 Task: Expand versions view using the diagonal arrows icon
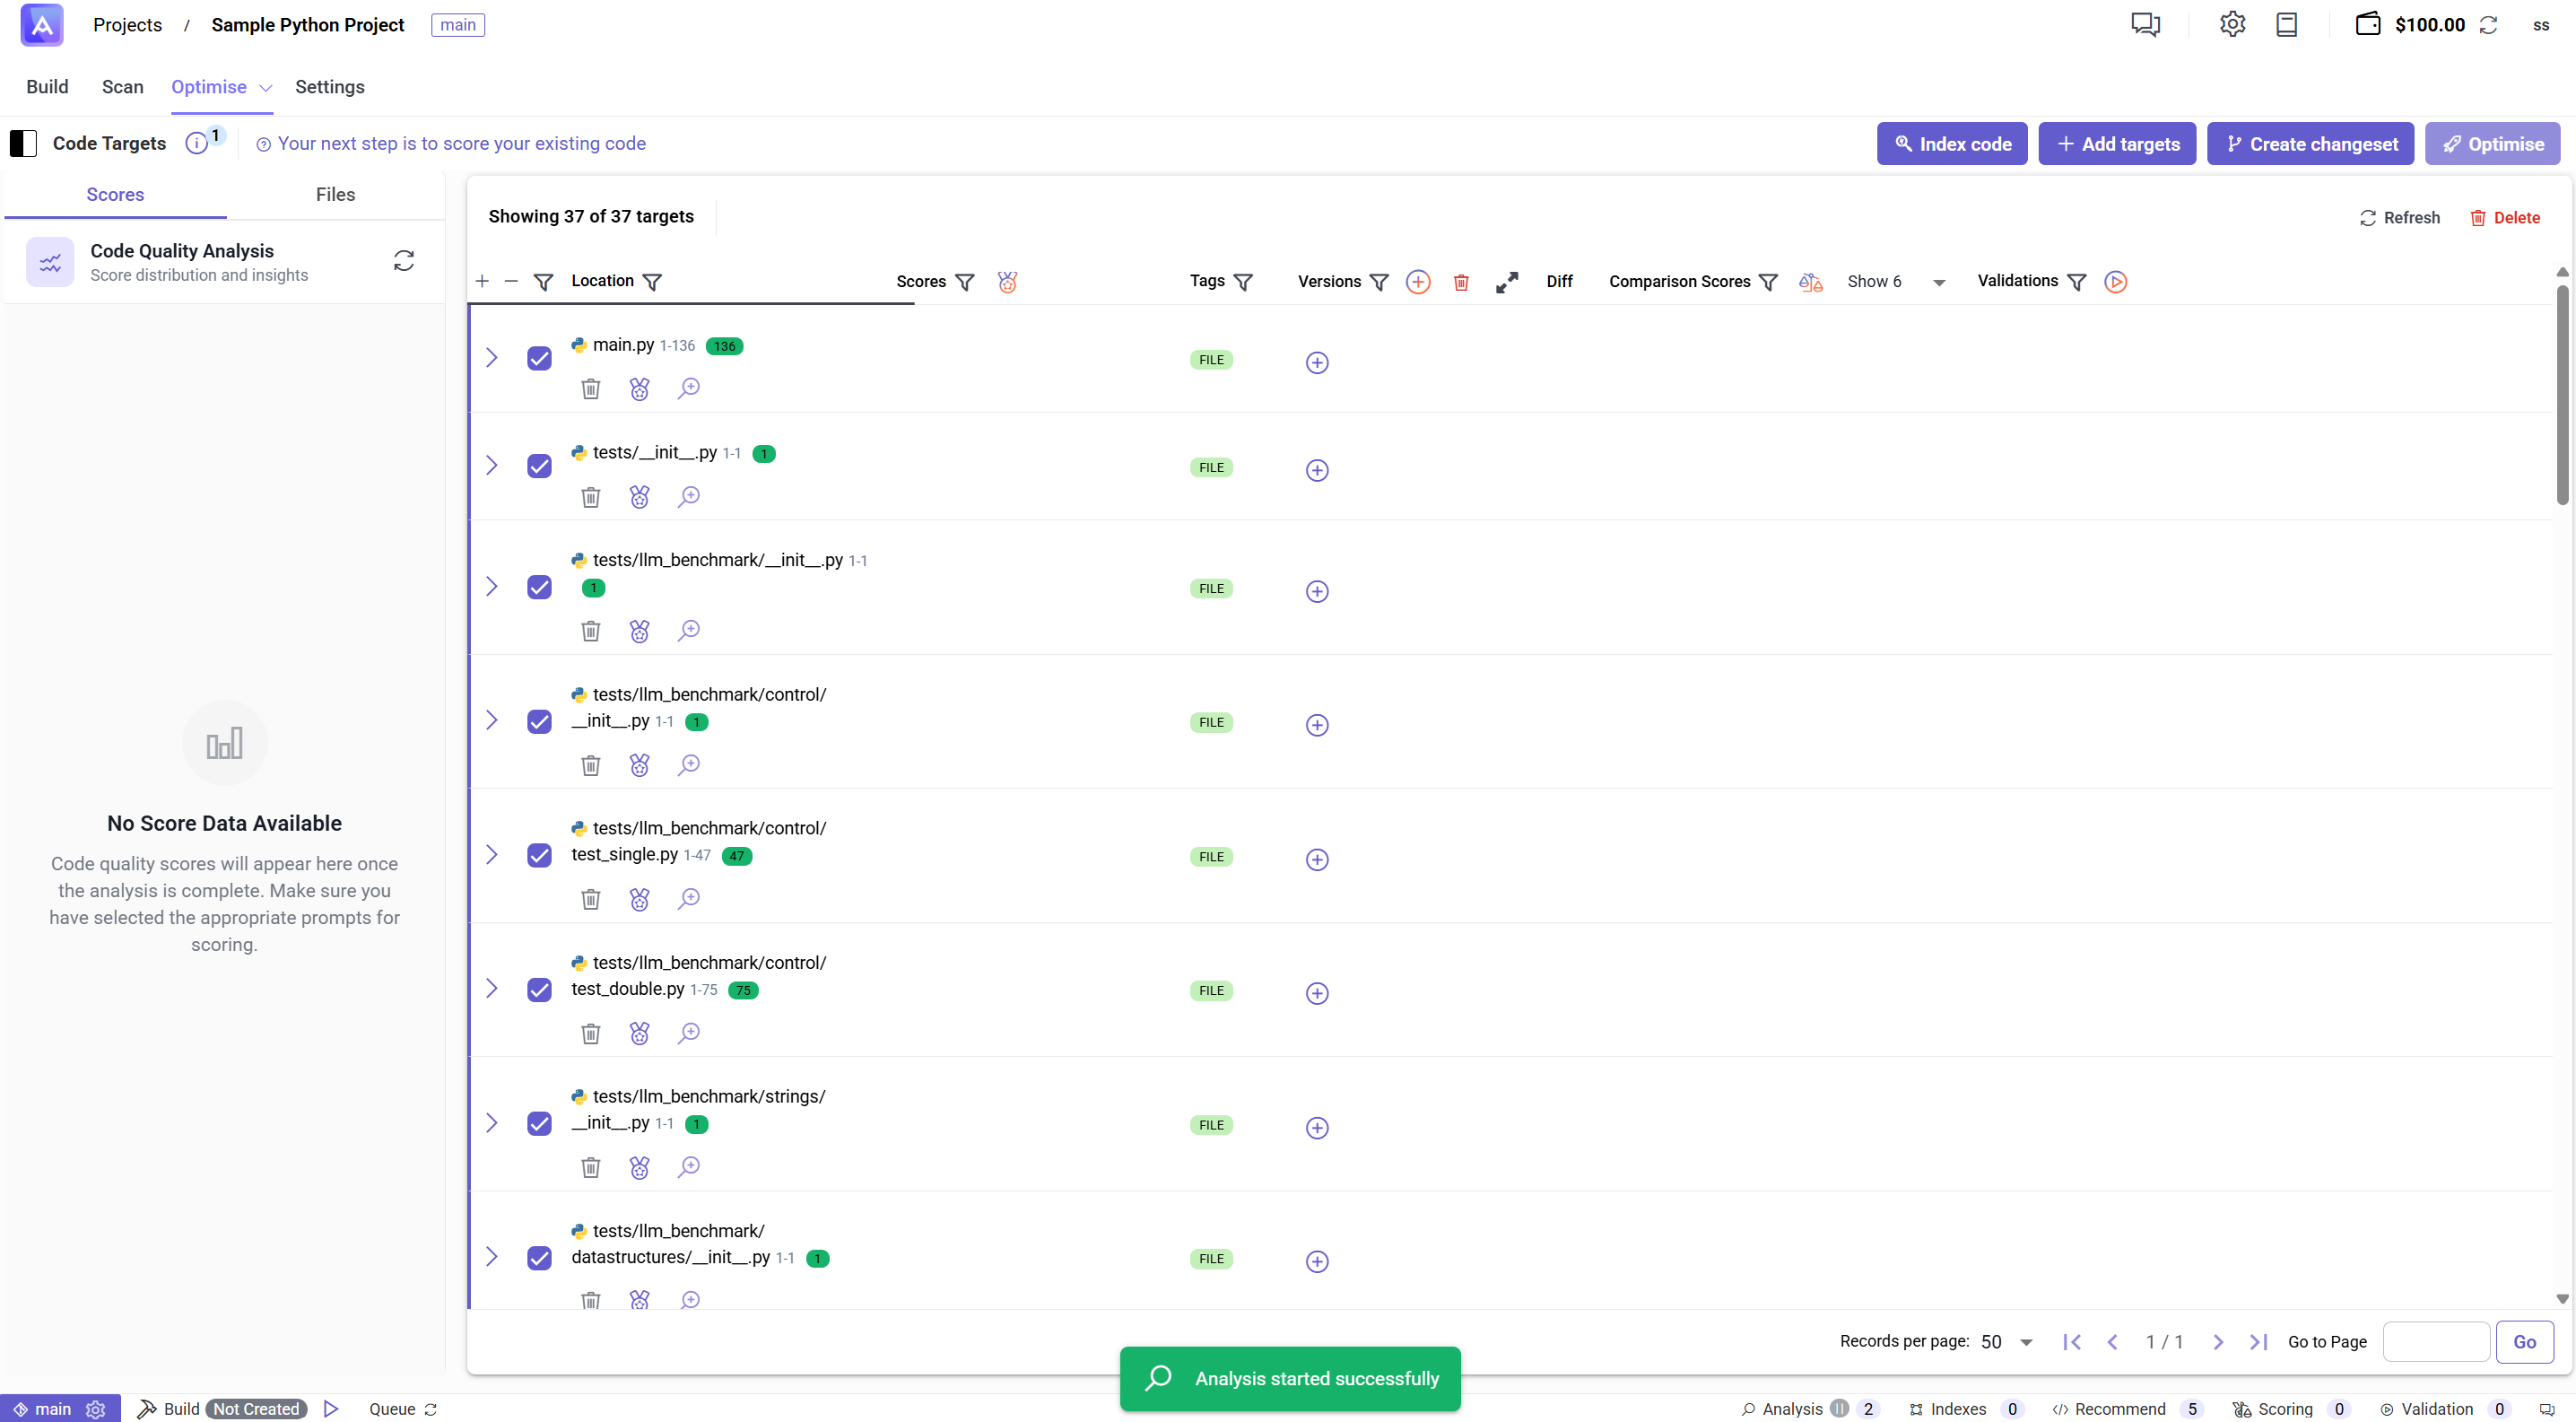[1507, 282]
